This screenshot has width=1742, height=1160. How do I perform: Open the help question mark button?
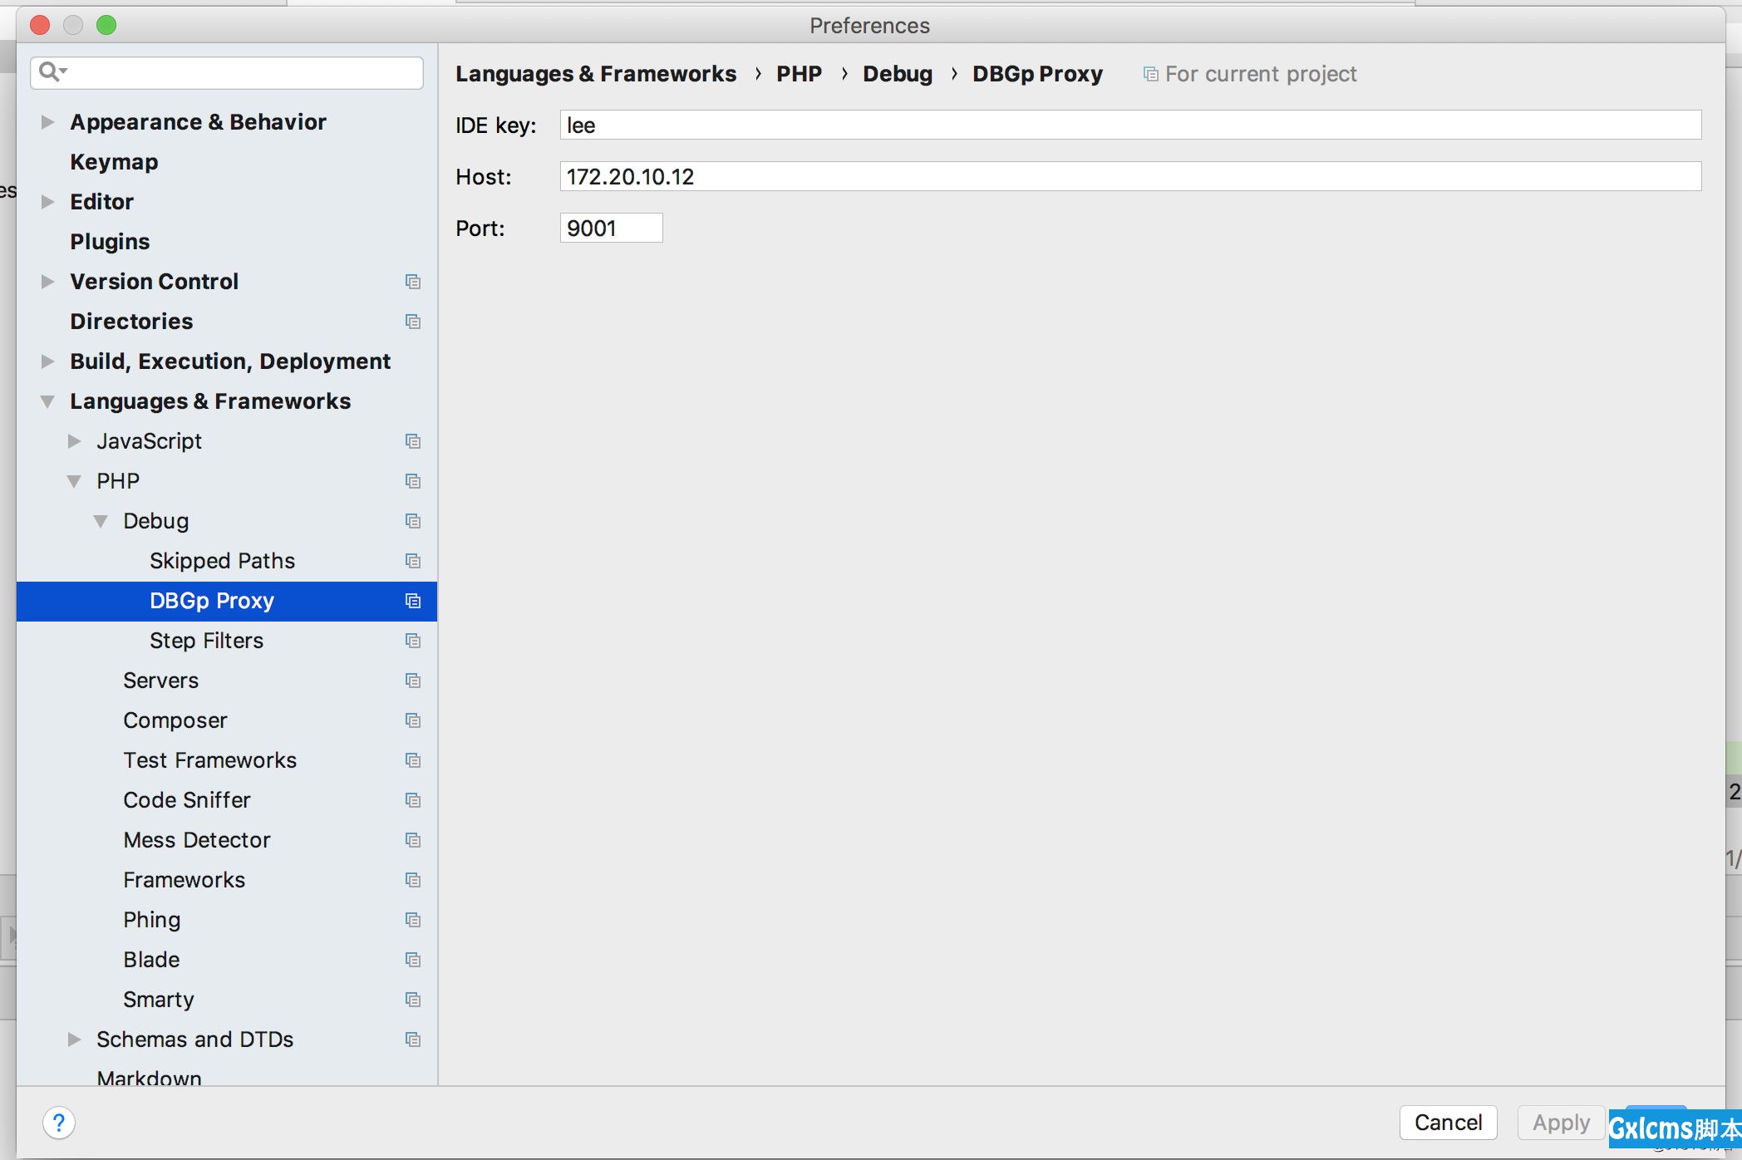(x=59, y=1123)
